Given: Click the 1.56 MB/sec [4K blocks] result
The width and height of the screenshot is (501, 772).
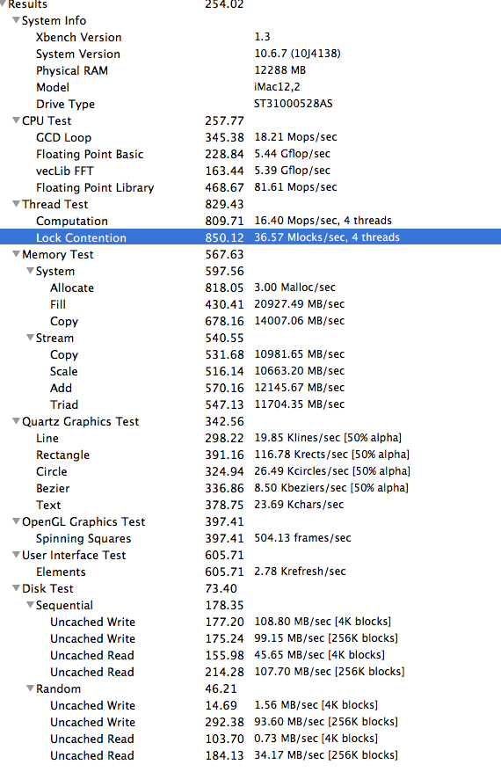Looking at the screenshot, I should 316,705.
